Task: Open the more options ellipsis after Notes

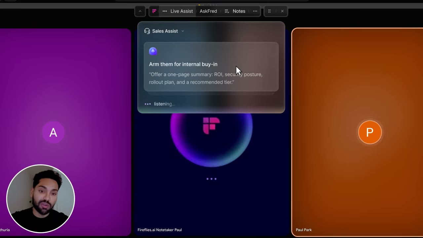Action: coord(255,11)
